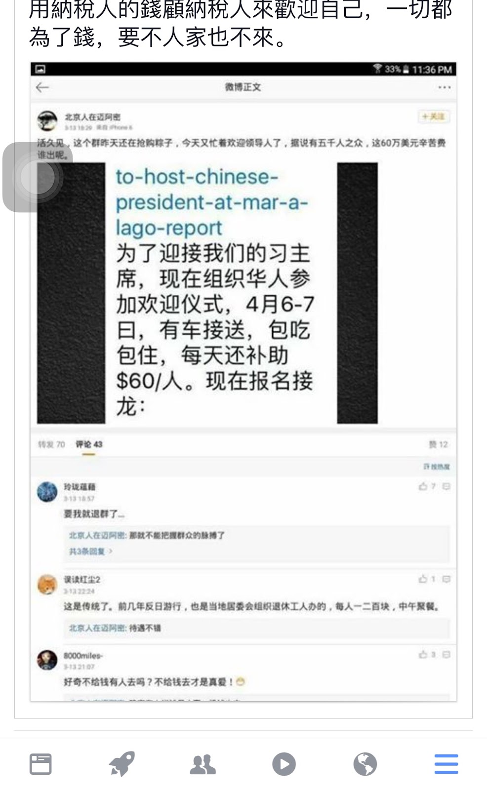487x790 pixels.
Task: Open the 按热度 sort order dropdown
Action: (437, 467)
